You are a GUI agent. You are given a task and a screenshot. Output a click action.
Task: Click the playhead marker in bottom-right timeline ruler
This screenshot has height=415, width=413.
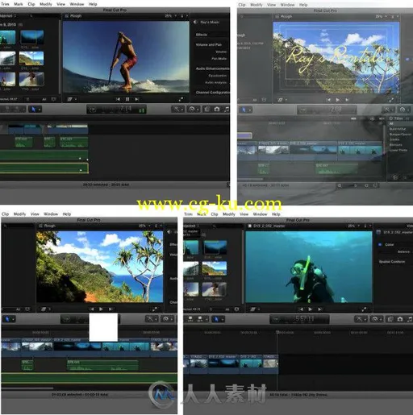277,332
